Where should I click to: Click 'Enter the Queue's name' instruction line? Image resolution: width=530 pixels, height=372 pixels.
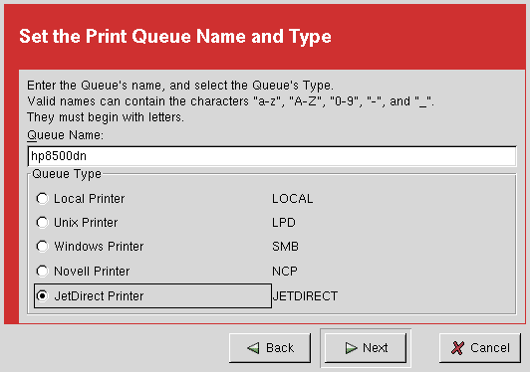point(180,86)
